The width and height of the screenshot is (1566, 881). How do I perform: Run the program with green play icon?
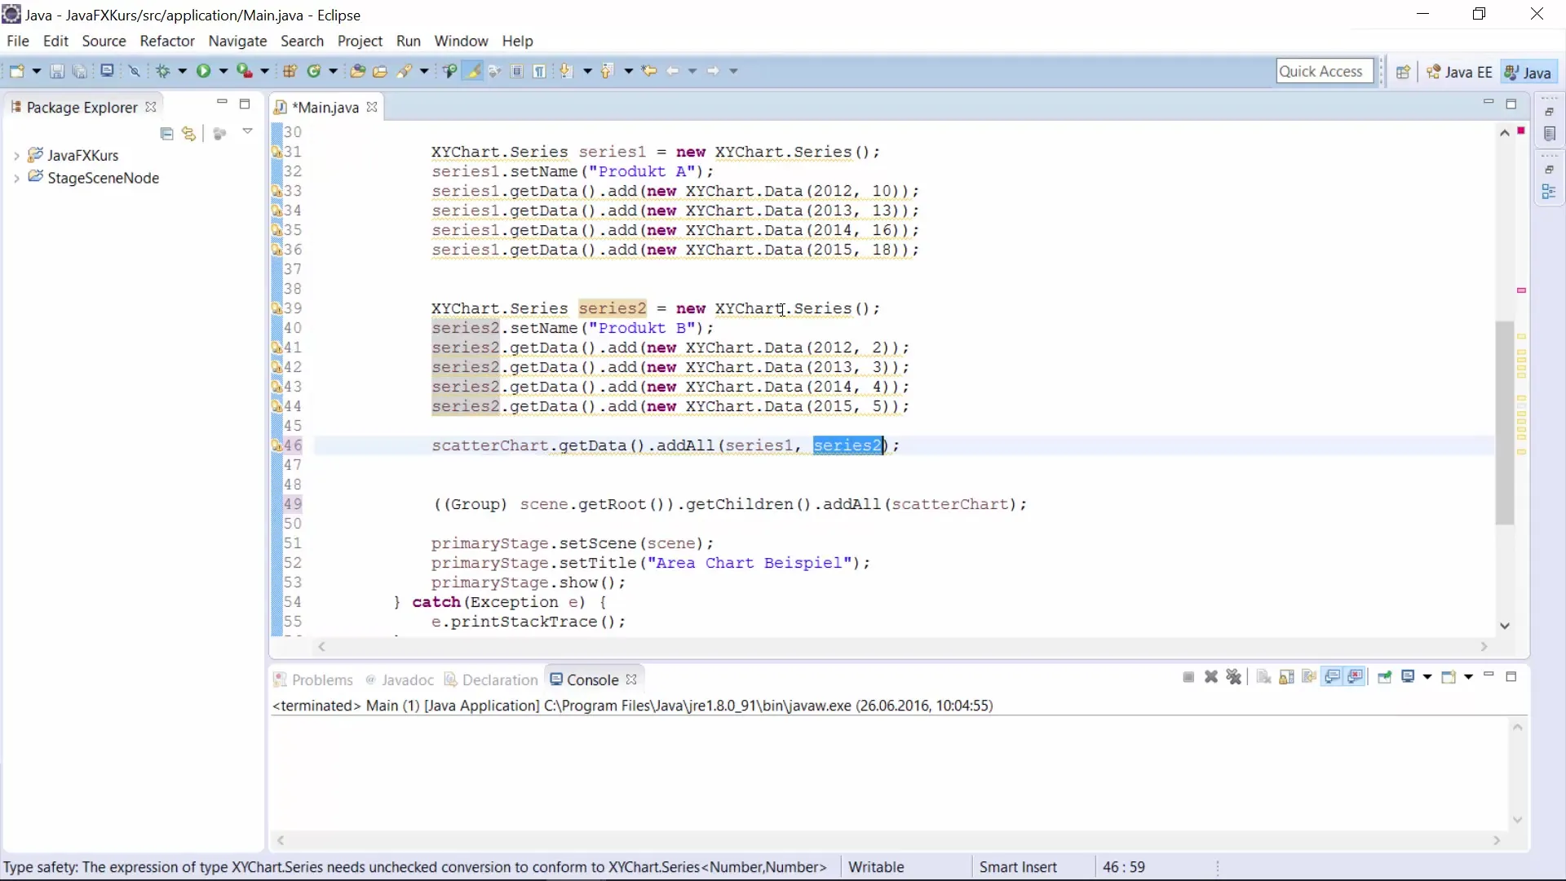(203, 71)
